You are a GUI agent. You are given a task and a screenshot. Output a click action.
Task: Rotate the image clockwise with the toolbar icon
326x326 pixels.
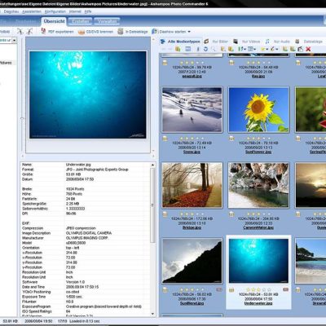coord(29,31)
